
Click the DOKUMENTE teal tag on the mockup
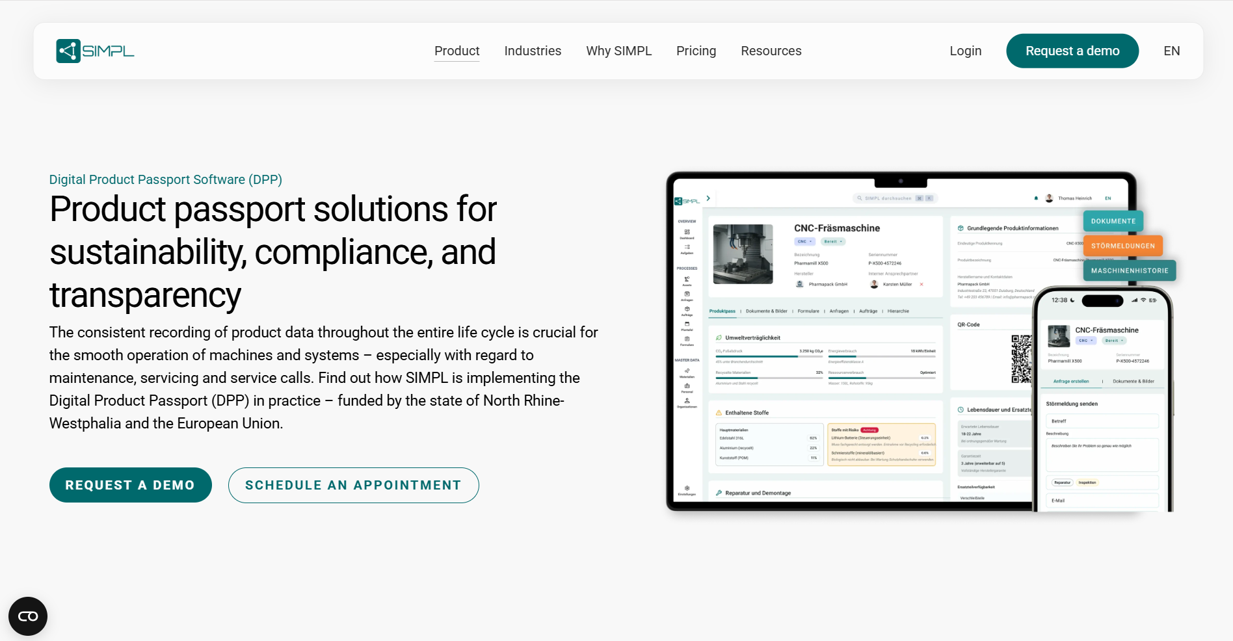pos(1113,221)
